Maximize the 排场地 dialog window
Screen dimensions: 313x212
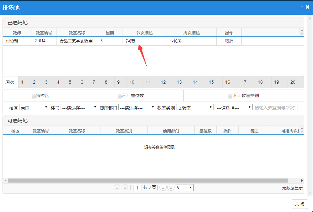[x=302, y=8]
